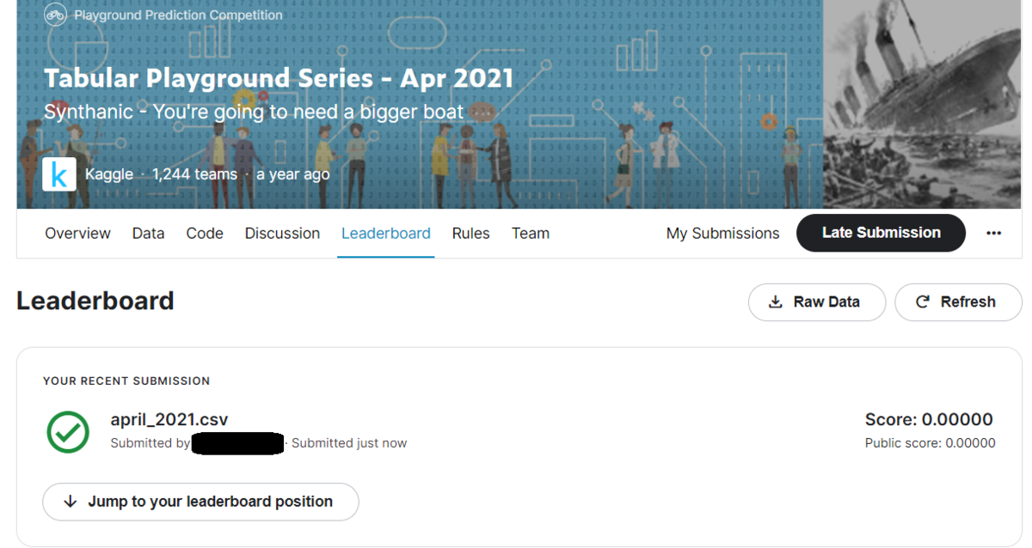Click the Late Submission button
The image size is (1032, 548).
(881, 233)
